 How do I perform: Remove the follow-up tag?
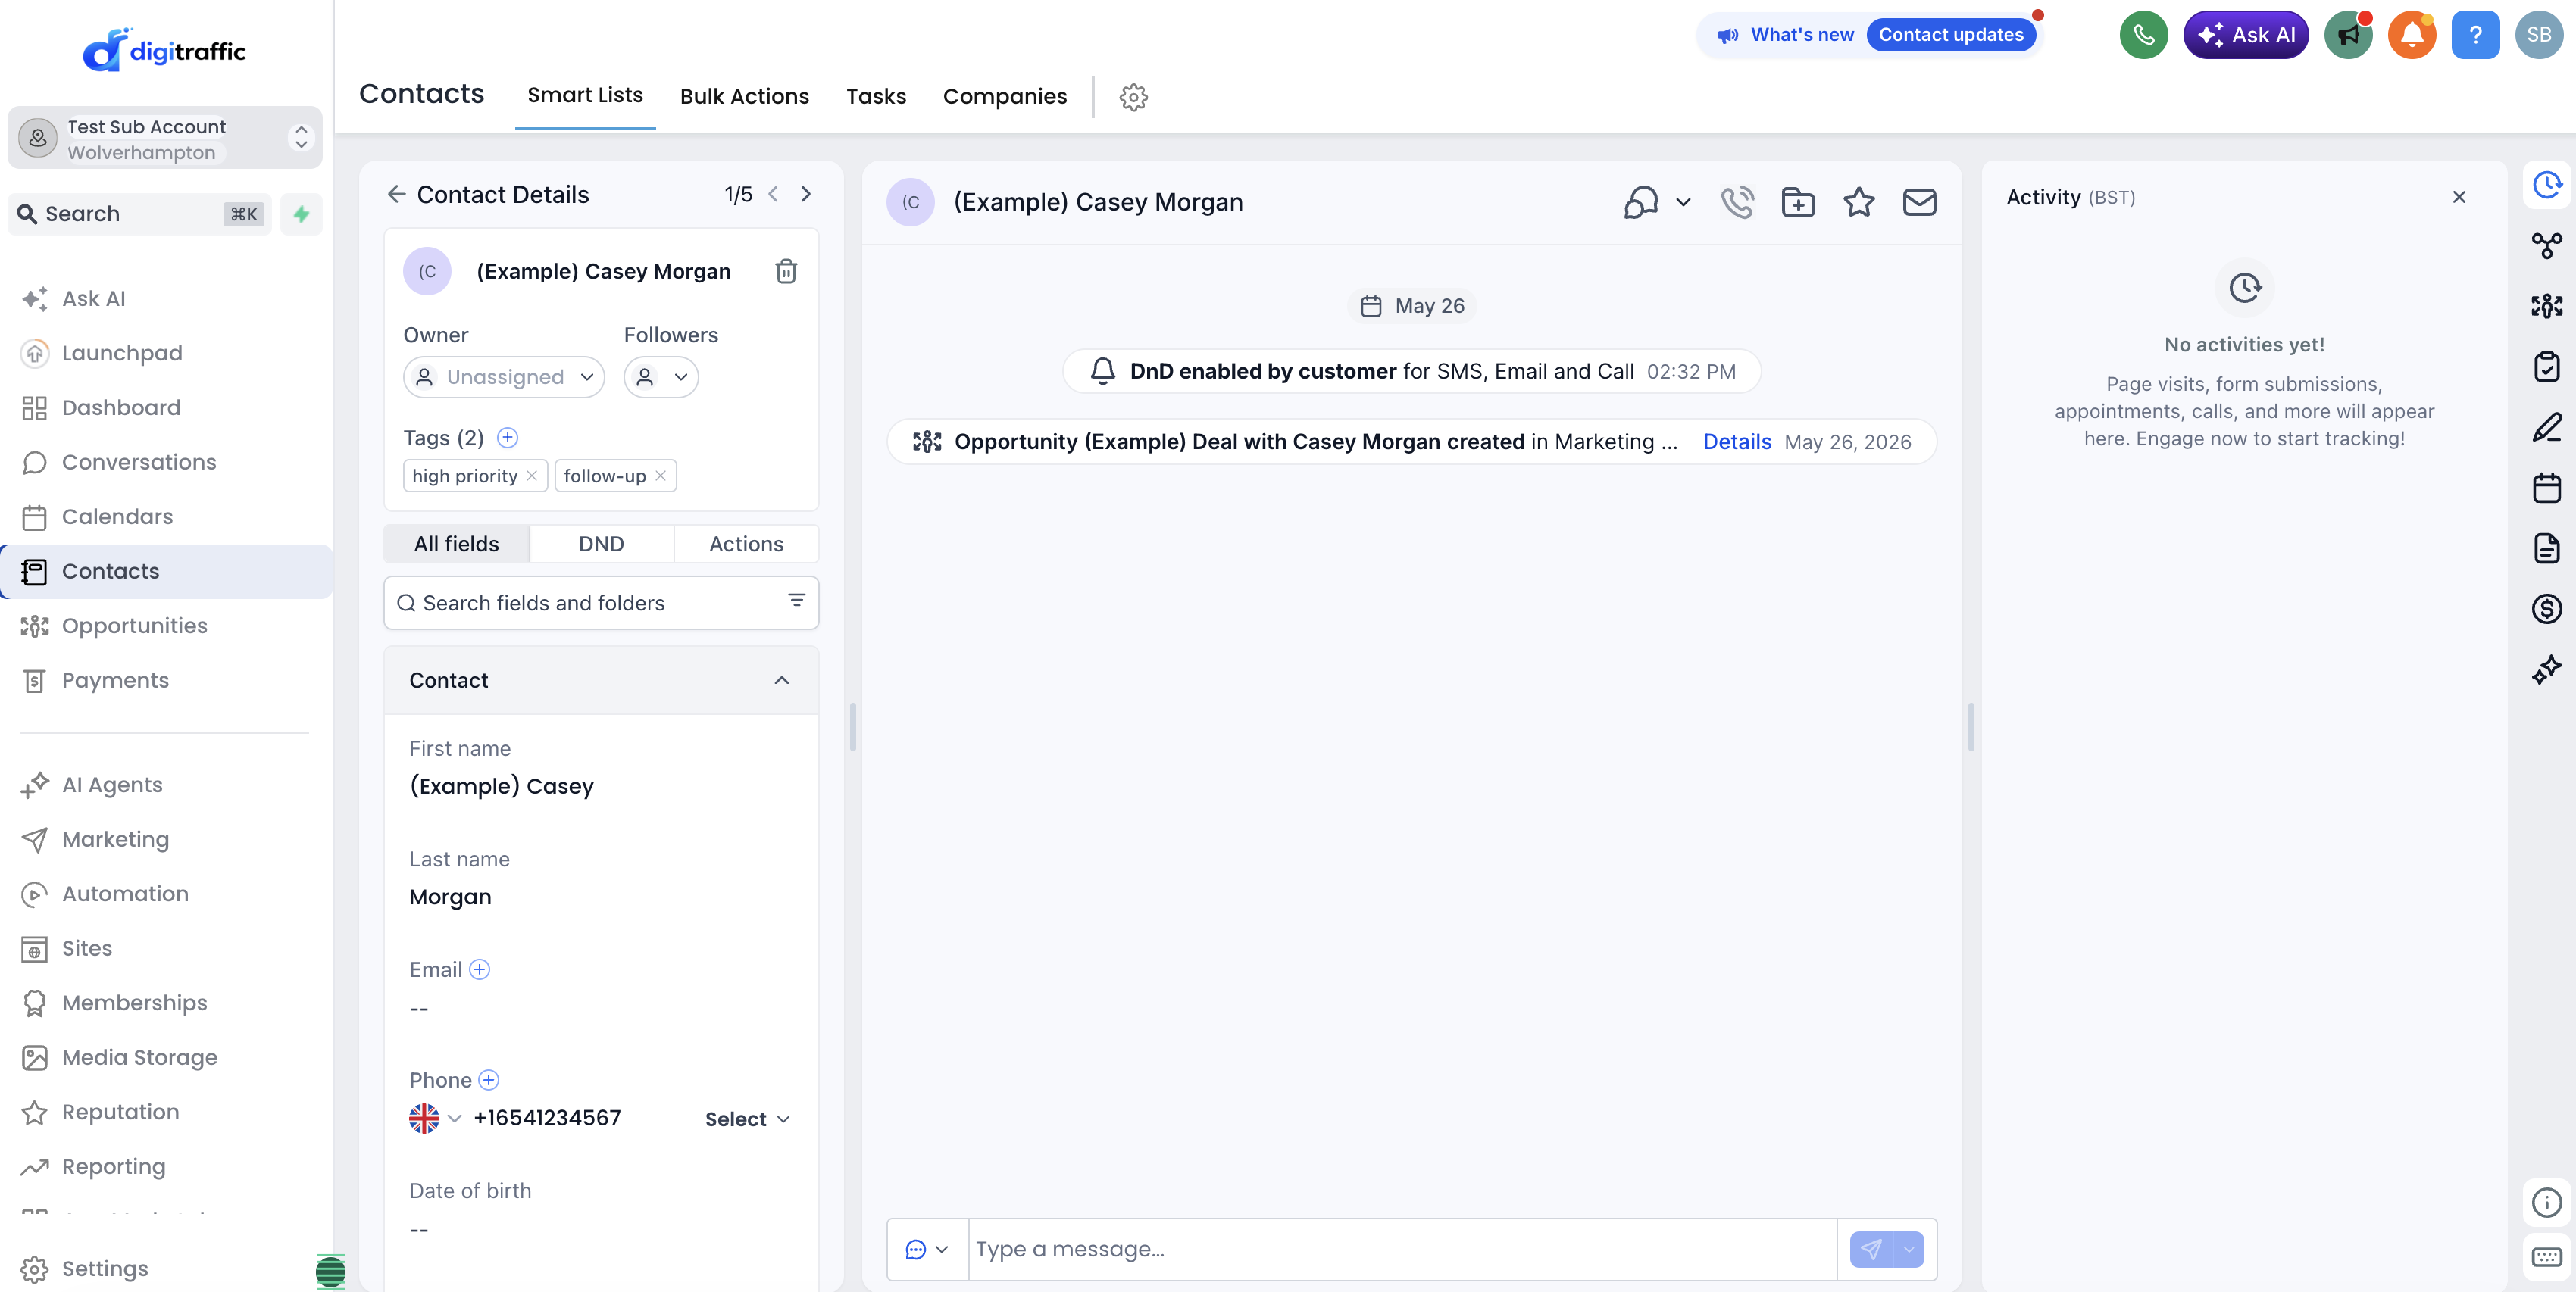pyautogui.click(x=661, y=476)
